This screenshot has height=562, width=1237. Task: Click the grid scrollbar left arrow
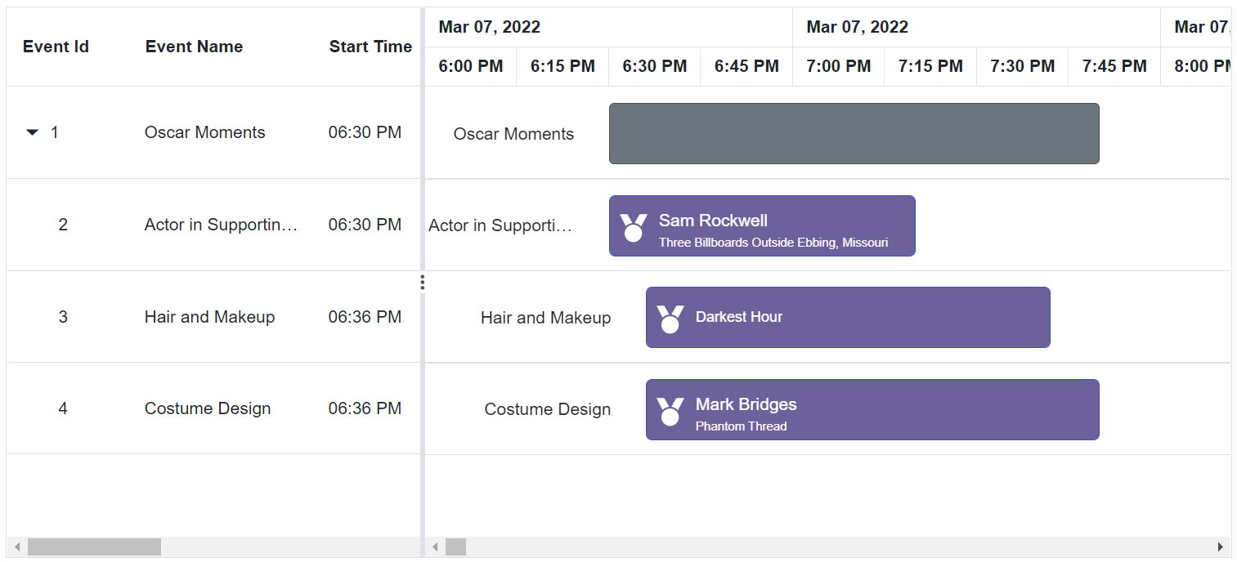[x=17, y=547]
